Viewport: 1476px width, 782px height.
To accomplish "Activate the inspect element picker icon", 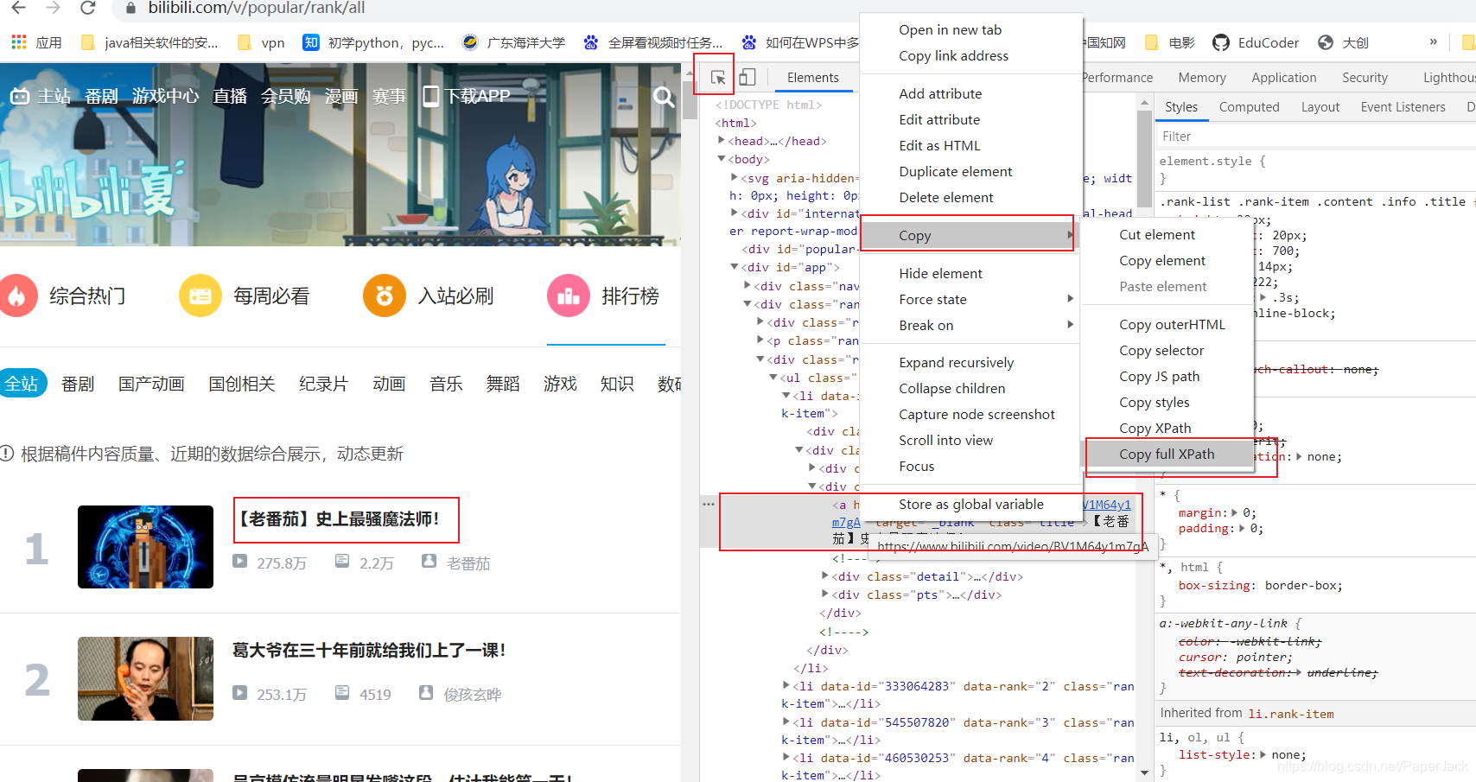I will 717,77.
